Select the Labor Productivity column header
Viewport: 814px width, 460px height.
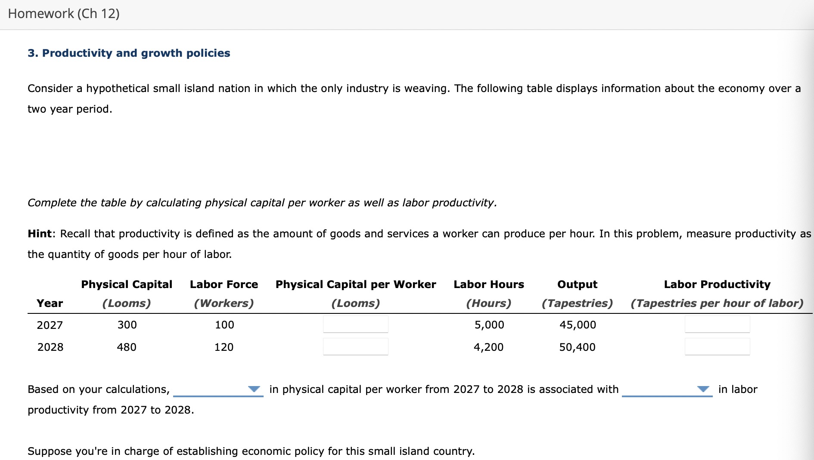pyautogui.click(x=716, y=284)
